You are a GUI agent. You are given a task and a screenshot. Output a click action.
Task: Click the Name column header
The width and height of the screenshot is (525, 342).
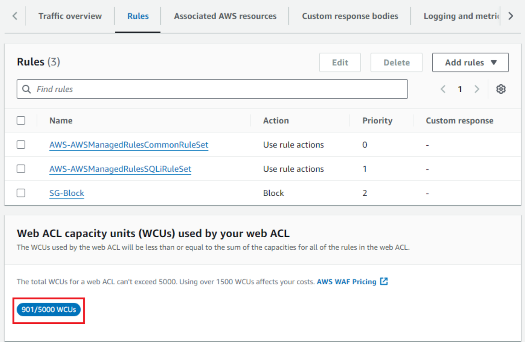coord(61,120)
